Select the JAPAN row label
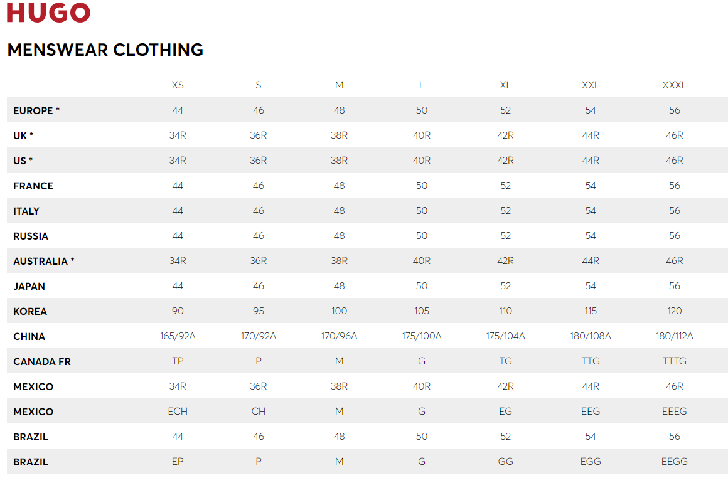 [29, 286]
